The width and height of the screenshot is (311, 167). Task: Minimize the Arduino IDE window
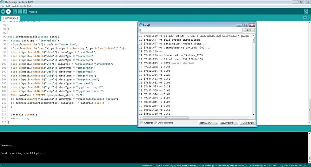click(295, 2)
